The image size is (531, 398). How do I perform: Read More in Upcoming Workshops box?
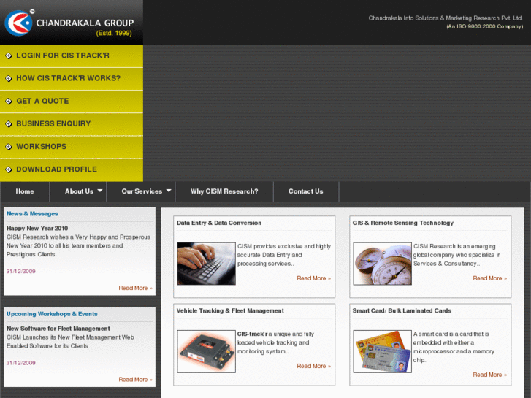click(x=135, y=380)
